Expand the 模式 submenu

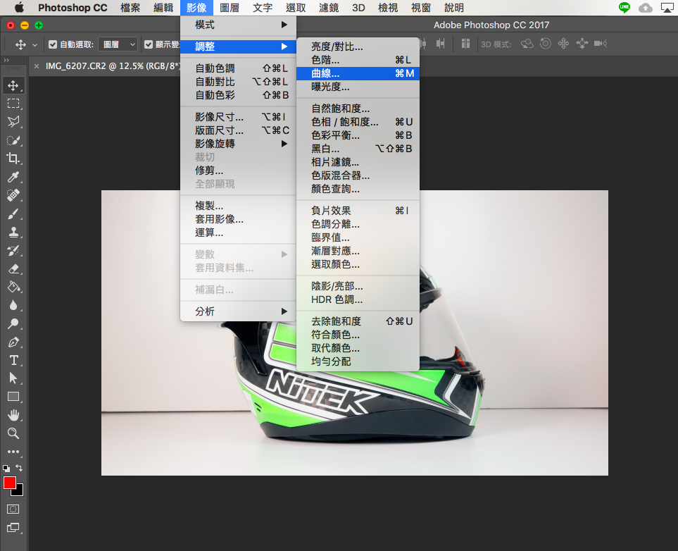[x=238, y=25]
